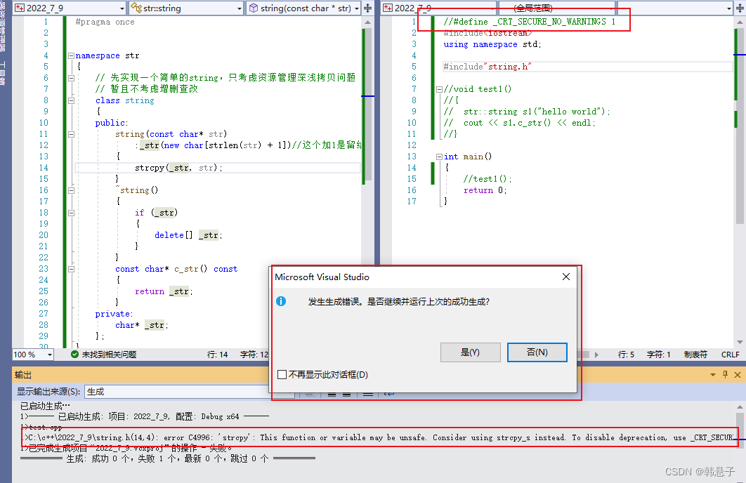
Task: Click the //test1(); commented call line
Action: click(487, 179)
